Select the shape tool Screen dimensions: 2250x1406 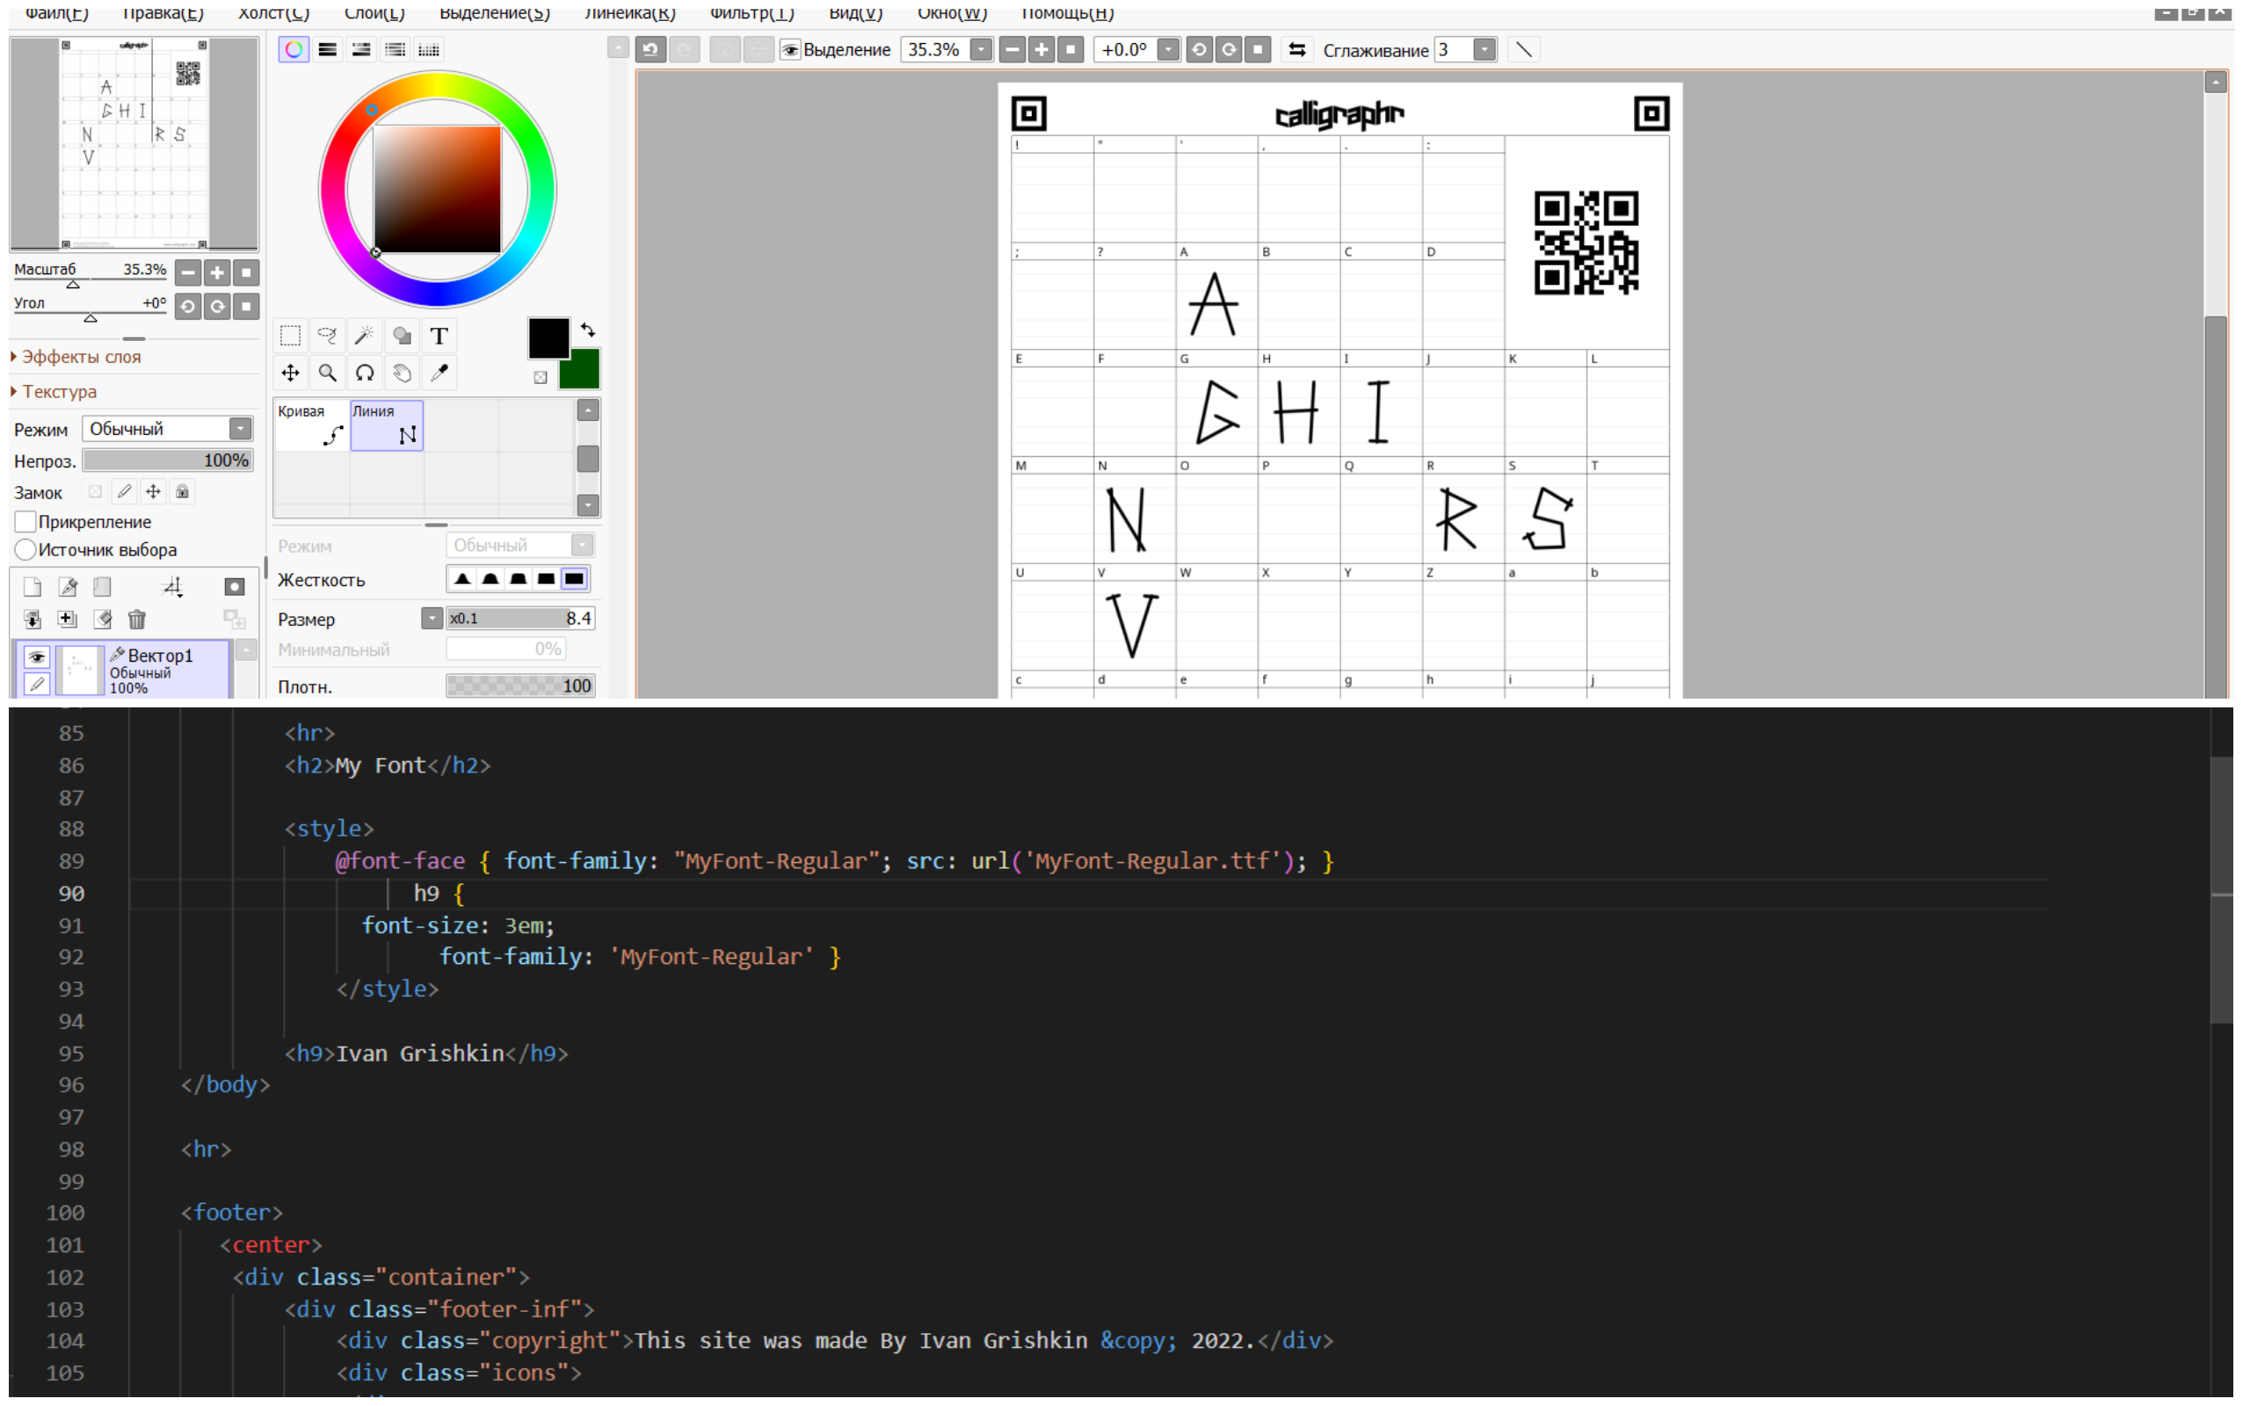click(402, 336)
